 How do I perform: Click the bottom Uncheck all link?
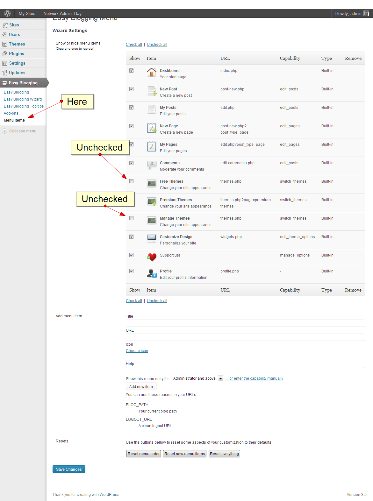(157, 301)
